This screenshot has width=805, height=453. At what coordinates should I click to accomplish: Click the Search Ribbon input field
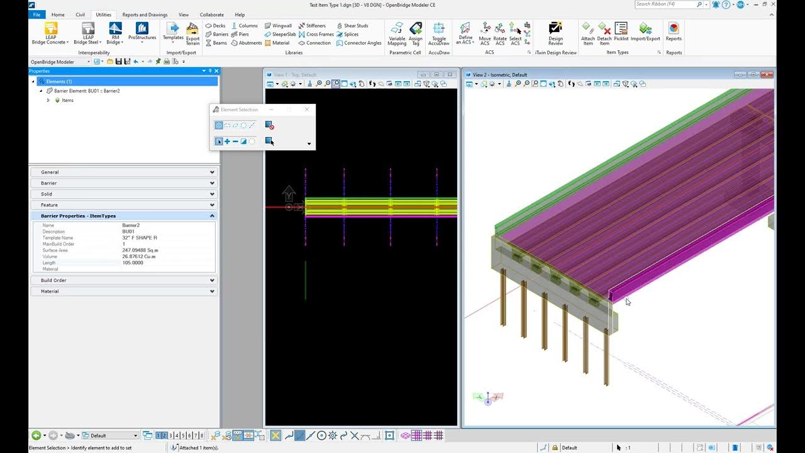click(665, 4)
